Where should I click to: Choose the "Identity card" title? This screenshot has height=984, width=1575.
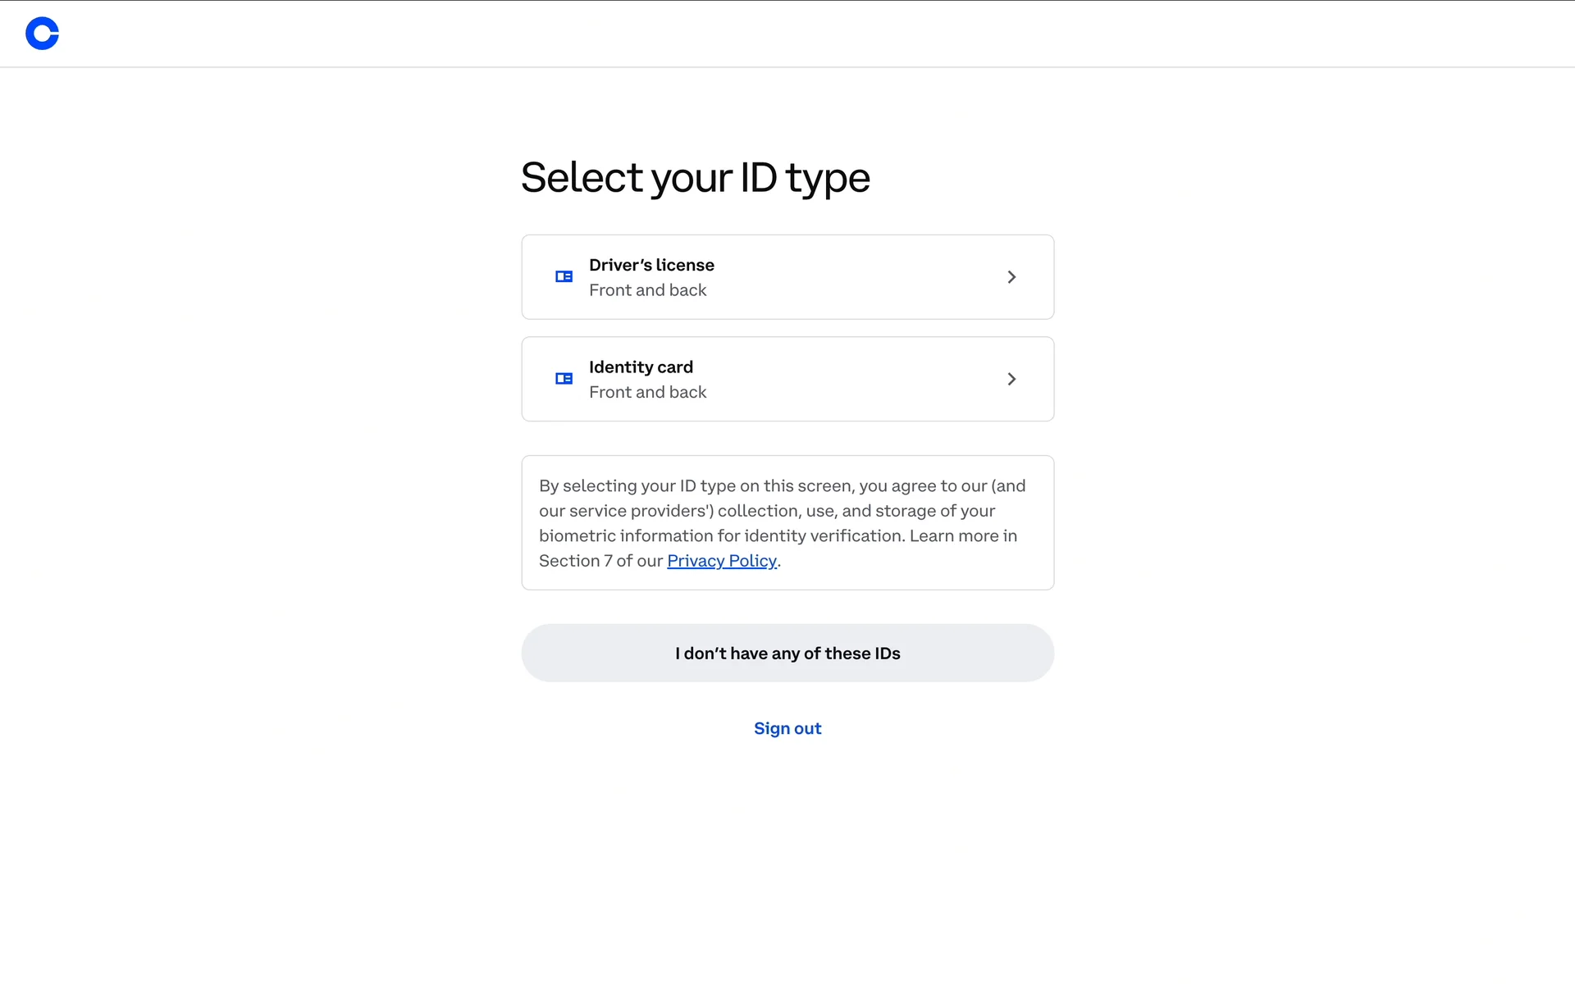(641, 367)
